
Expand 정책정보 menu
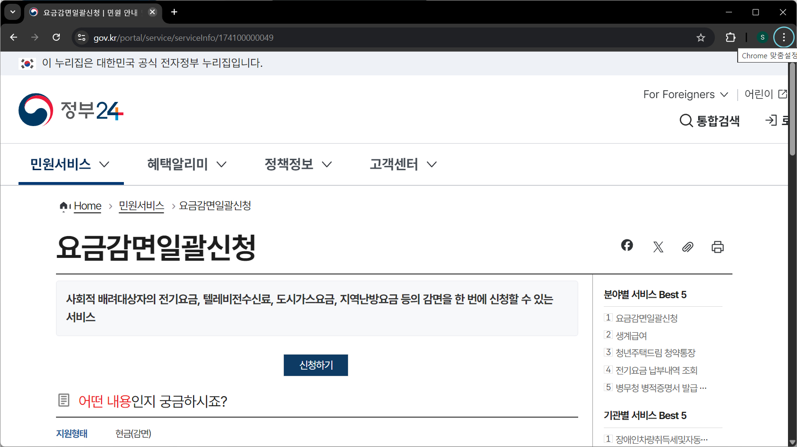(298, 164)
